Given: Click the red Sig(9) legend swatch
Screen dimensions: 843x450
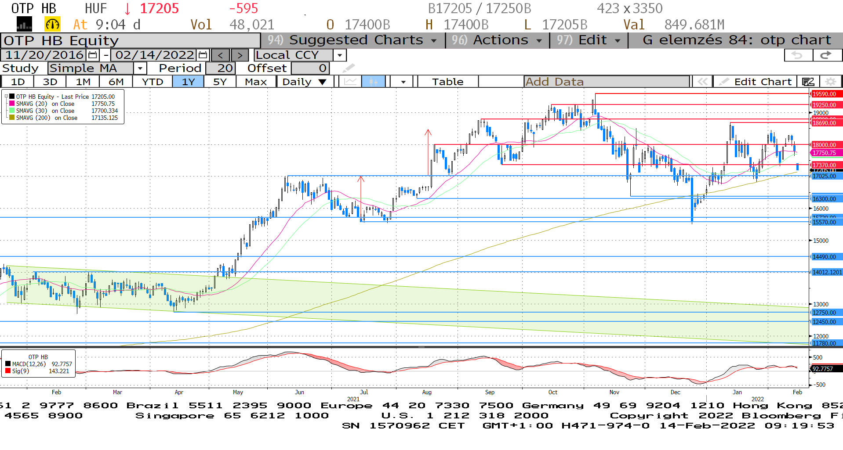Looking at the screenshot, I should (x=8, y=371).
